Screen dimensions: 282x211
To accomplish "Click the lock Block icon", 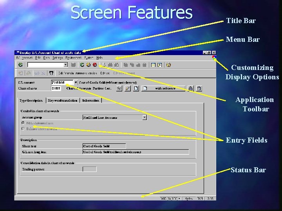I will (x=190, y=88).
